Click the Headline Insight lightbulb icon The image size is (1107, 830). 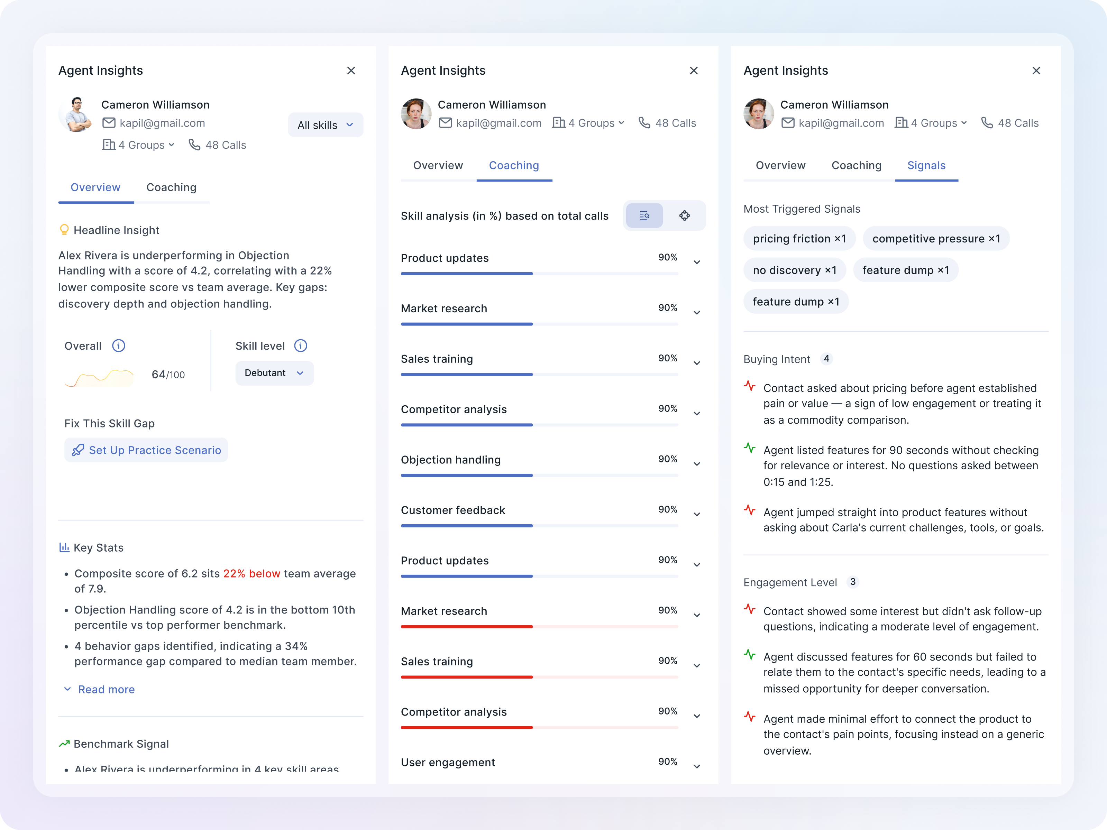pos(64,230)
